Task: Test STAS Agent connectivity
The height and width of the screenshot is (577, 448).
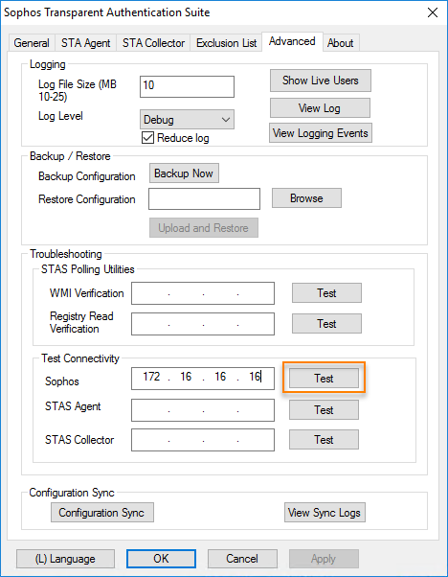Action: coord(324,410)
